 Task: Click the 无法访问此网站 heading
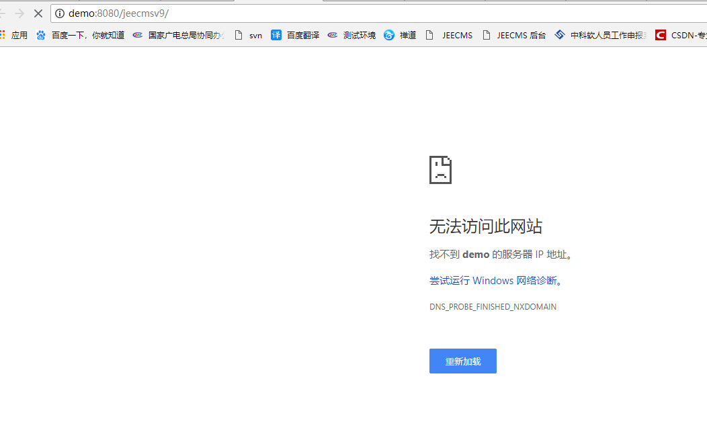click(486, 226)
